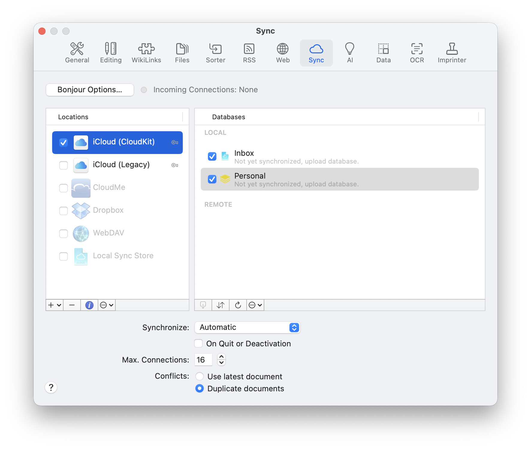Click the Max. Connections number field

[x=203, y=360]
